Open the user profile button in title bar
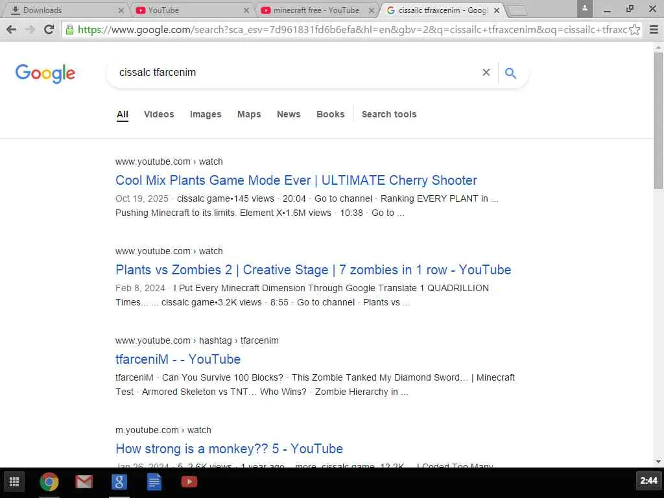664x498 pixels. pos(584,8)
